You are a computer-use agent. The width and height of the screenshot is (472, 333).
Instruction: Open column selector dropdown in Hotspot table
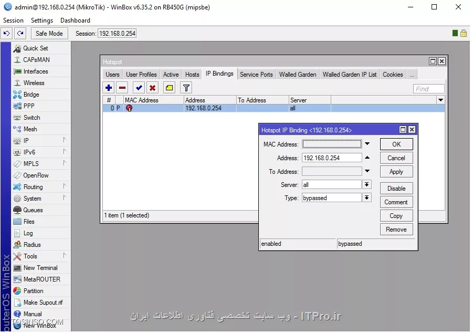pos(440,100)
